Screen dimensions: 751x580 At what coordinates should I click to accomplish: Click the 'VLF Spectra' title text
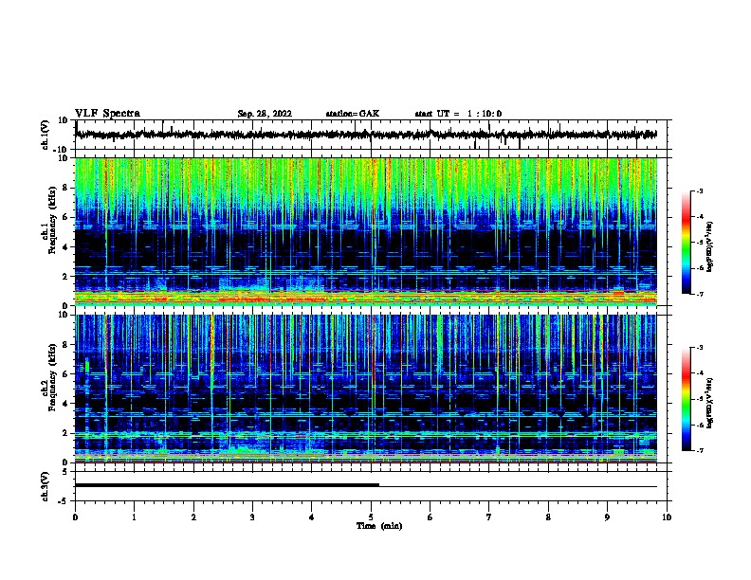(x=107, y=114)
